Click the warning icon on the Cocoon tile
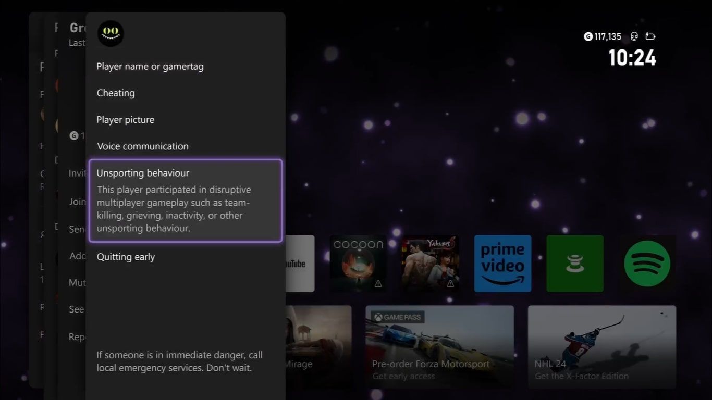Screen dimensions: 712x400 [378, 283]
